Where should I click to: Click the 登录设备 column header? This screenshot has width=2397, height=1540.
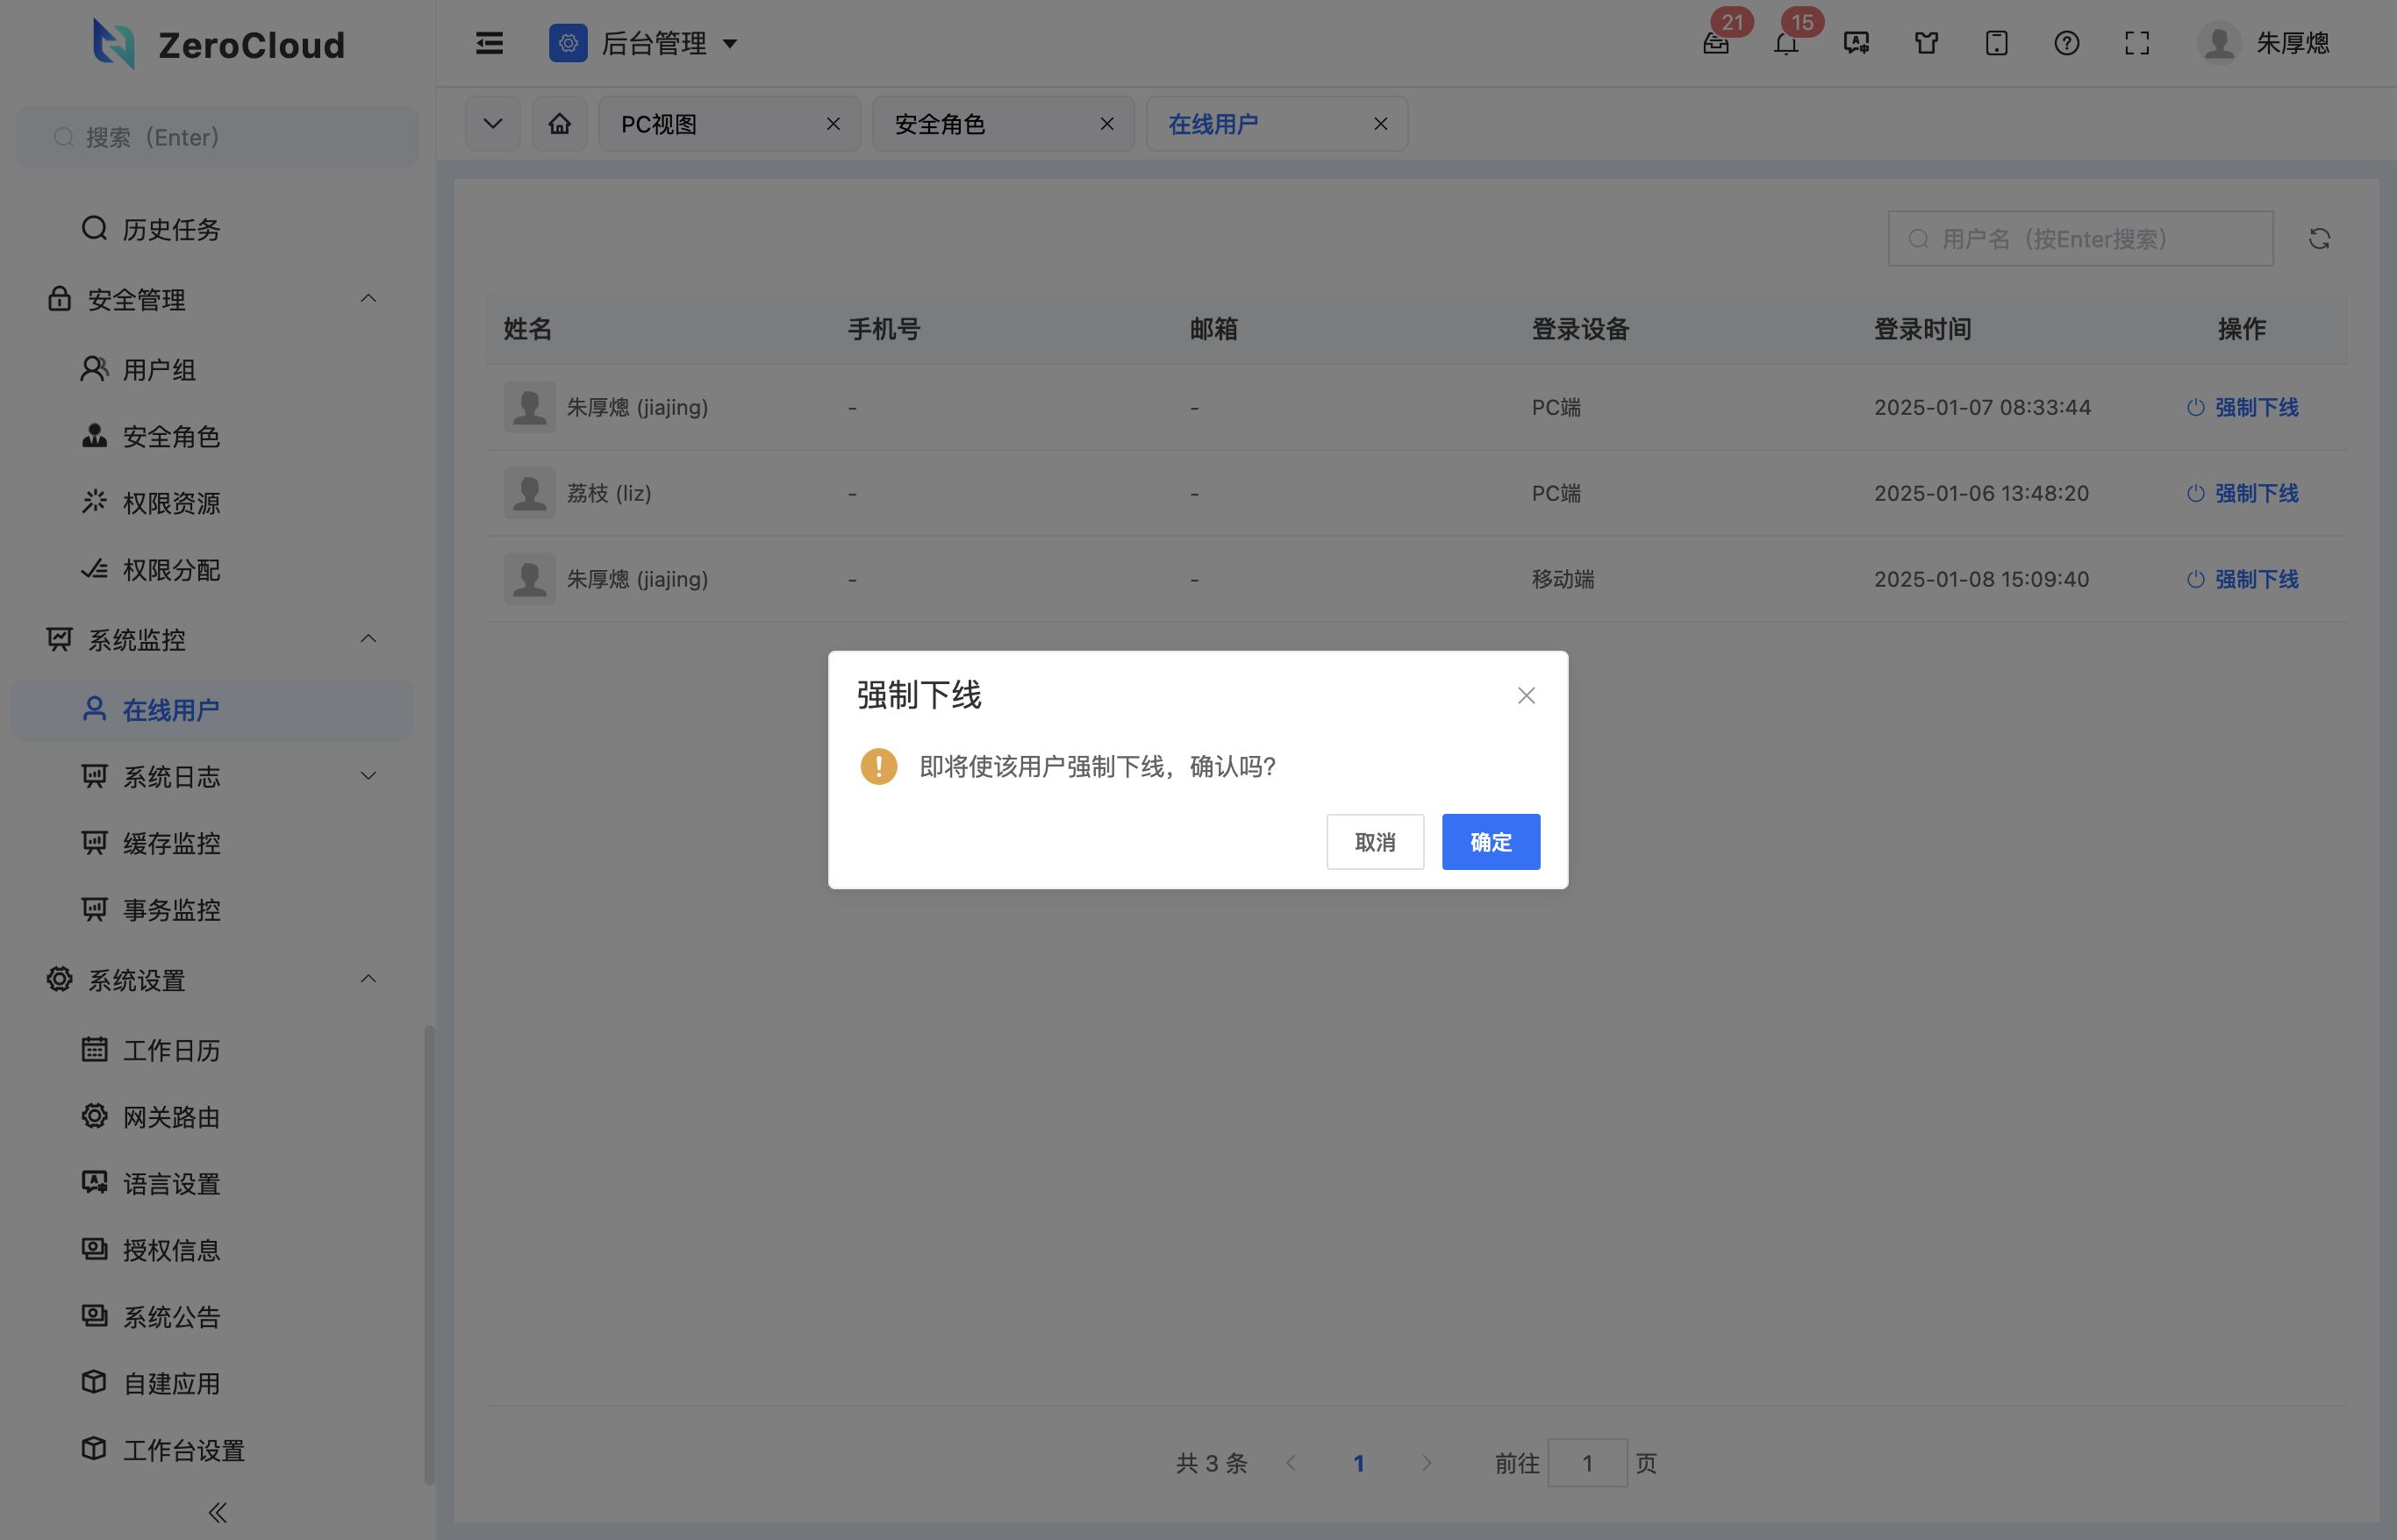[x=1579, y=329]
